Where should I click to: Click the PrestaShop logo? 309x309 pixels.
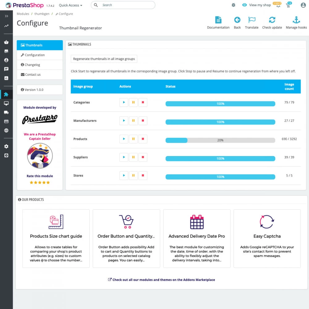click(x=24, y=5)
